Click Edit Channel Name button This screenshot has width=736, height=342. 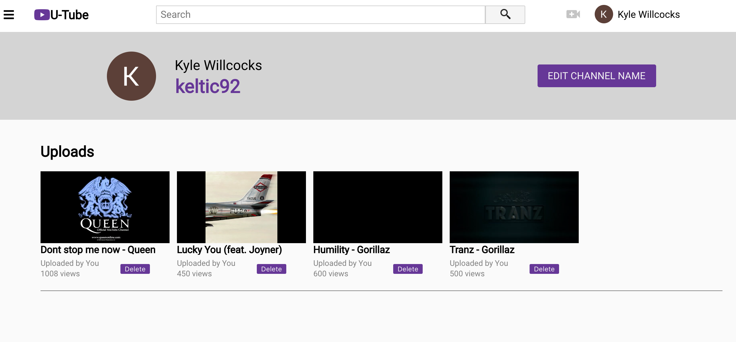click(597, 76)
